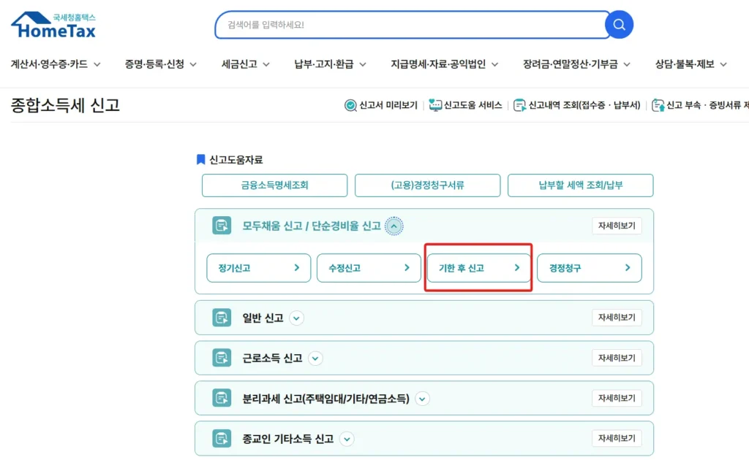
Task: Click the 모두채움 신고 section icon
Action: tap(222, 226)
